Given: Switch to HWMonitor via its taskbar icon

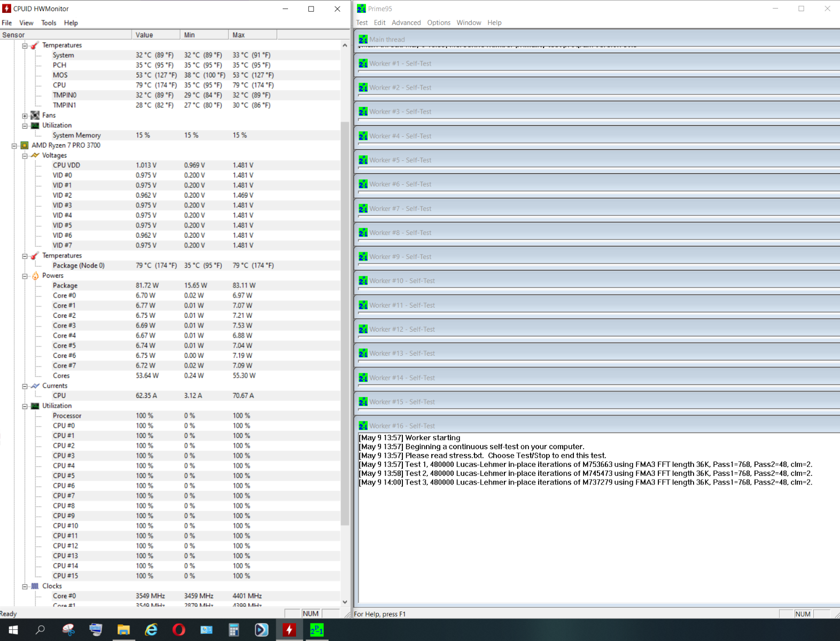Looking at the screenshot, I should pos(289,630).
